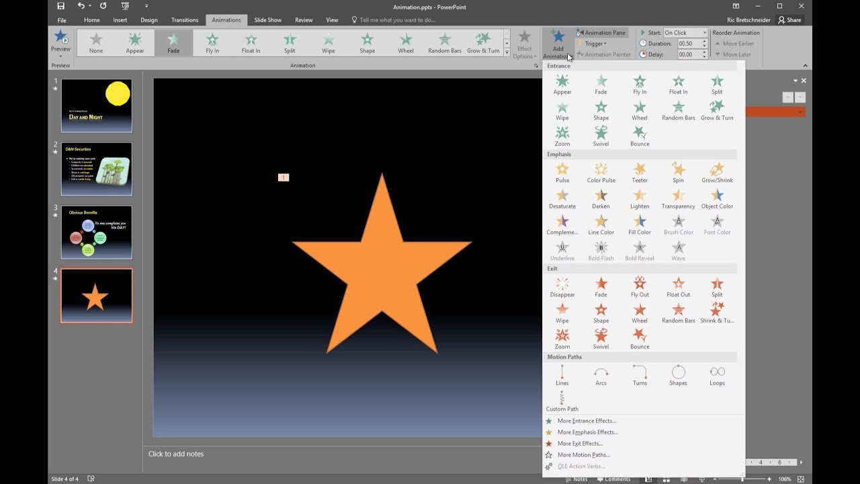The width and height of the screenshot is (860, 484).
Task: Apply the Teeter emphasis effect
Action: click(x=640, y=173)
